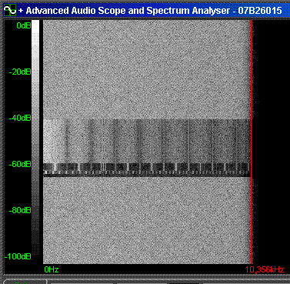Click the red frequency cursor line
Viewport: 290px width, 284px height.
pos(252,142)
